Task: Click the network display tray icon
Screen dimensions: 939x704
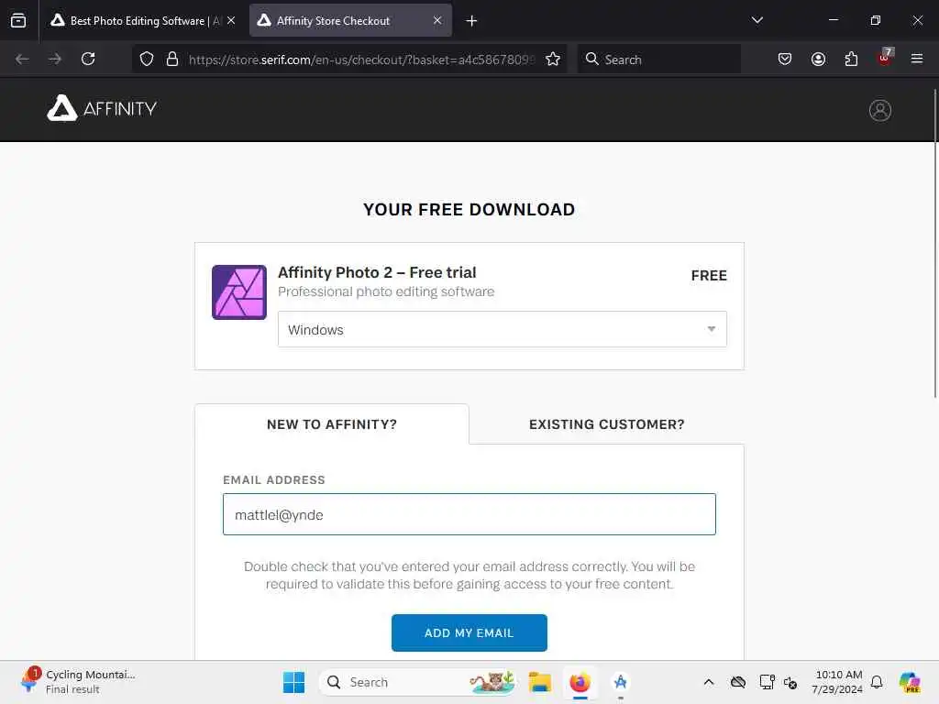Action: (x=767, y=682)
